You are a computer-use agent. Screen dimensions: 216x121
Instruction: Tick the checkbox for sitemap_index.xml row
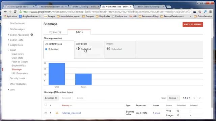(46, 113)
